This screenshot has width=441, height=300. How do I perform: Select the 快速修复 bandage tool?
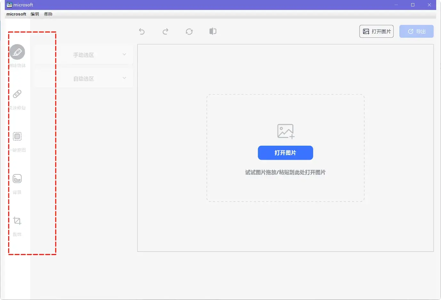[x=17, y=94]
